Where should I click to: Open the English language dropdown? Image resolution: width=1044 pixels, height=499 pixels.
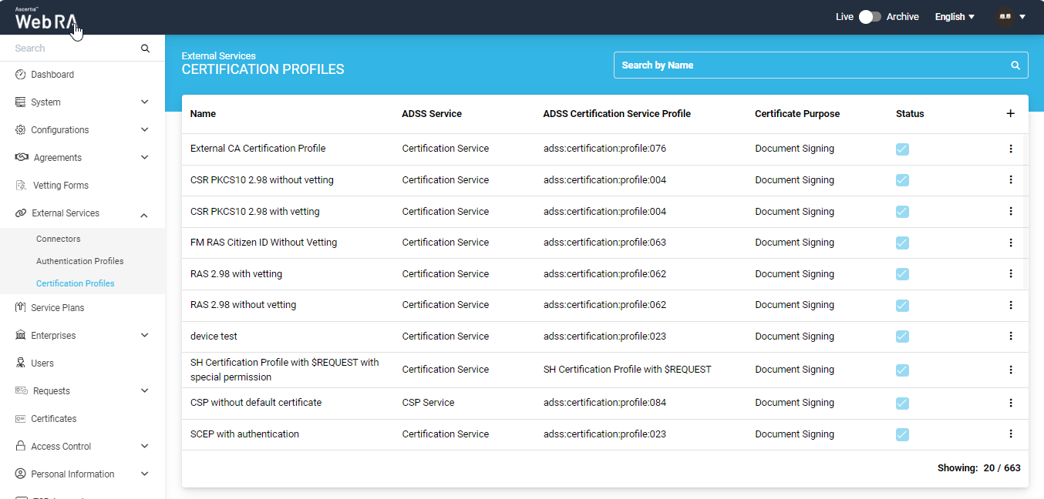click(x=955, y=17)
